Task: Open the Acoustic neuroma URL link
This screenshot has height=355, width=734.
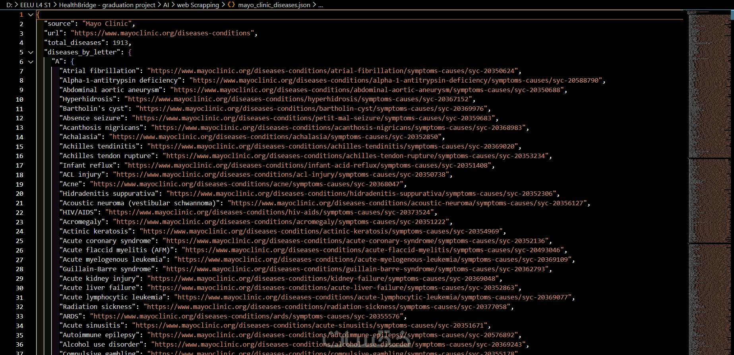Action: tap(407, 203)
